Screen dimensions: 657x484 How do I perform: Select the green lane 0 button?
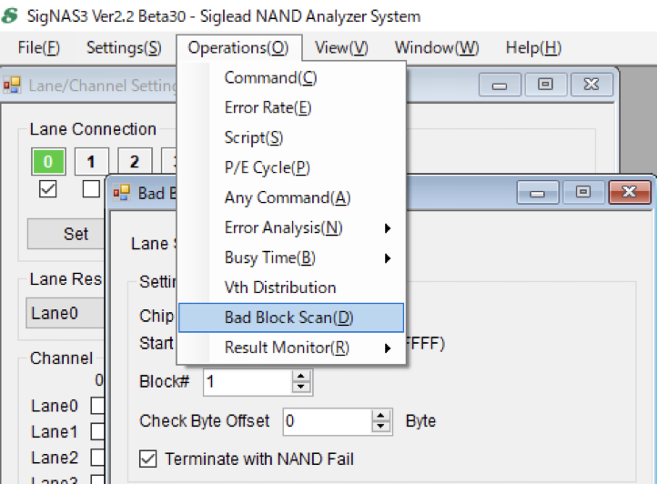48,161
